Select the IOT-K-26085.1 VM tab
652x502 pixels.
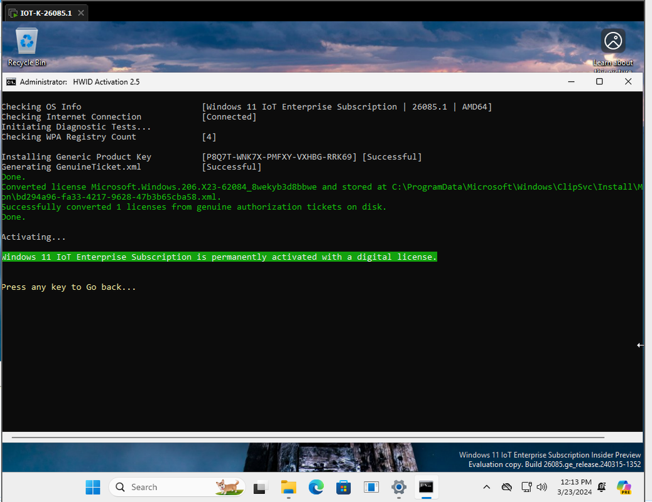(46, 13)
